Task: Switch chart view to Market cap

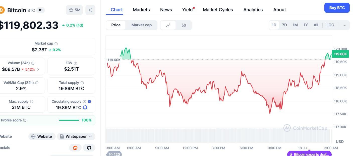Action: point(141,25)
